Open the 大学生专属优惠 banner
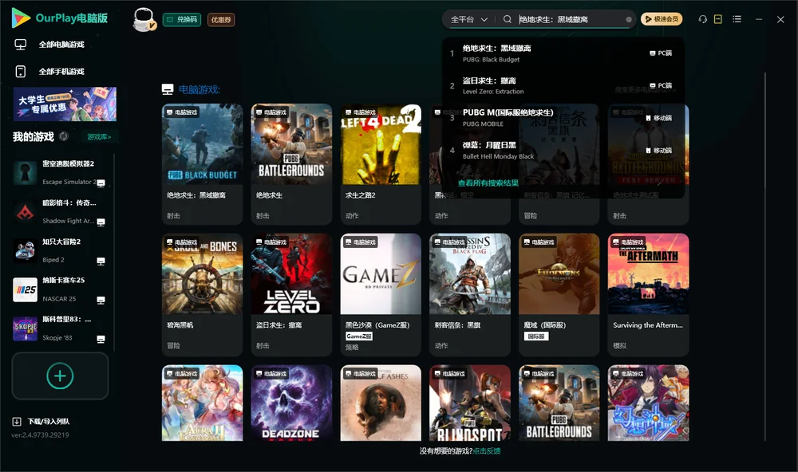The image size is (798, 472). pos(65,104)
